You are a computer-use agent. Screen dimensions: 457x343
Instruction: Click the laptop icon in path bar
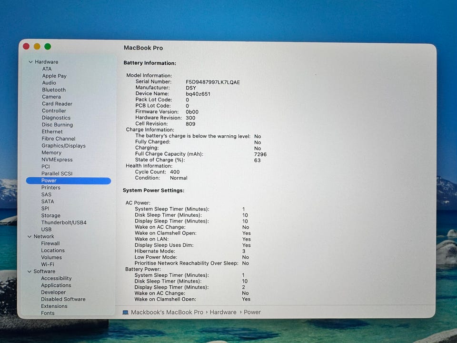(125, 313)
